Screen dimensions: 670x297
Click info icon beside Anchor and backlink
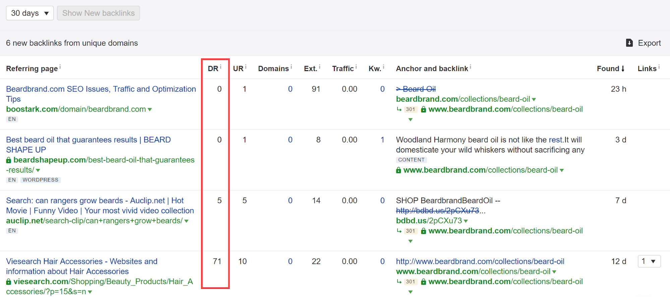(x=470, y=67)
